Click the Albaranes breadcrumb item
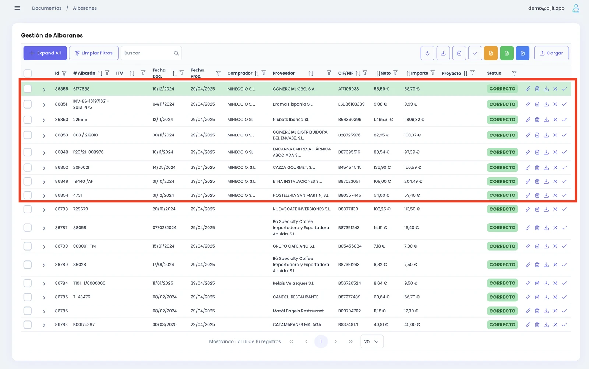 pyautogui.click(x=85, y=8)
